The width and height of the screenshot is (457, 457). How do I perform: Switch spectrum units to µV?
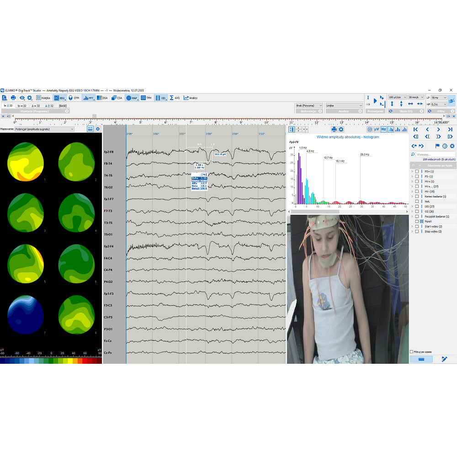(x=377, y=129)
